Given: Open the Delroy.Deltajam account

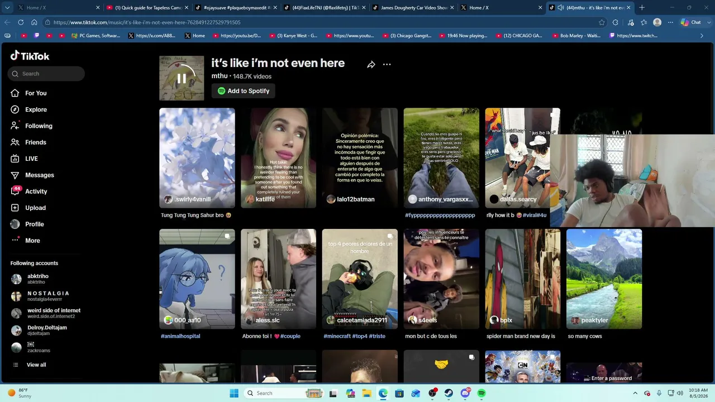Looking at the screenshot, I should (39, 330).
